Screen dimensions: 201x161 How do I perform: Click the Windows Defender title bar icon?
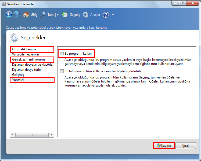(3, 4)
